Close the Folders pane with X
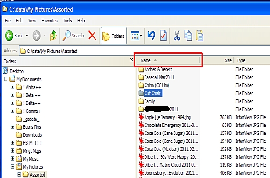The width and height of the screenshot is (270, 178). (131, 60)
